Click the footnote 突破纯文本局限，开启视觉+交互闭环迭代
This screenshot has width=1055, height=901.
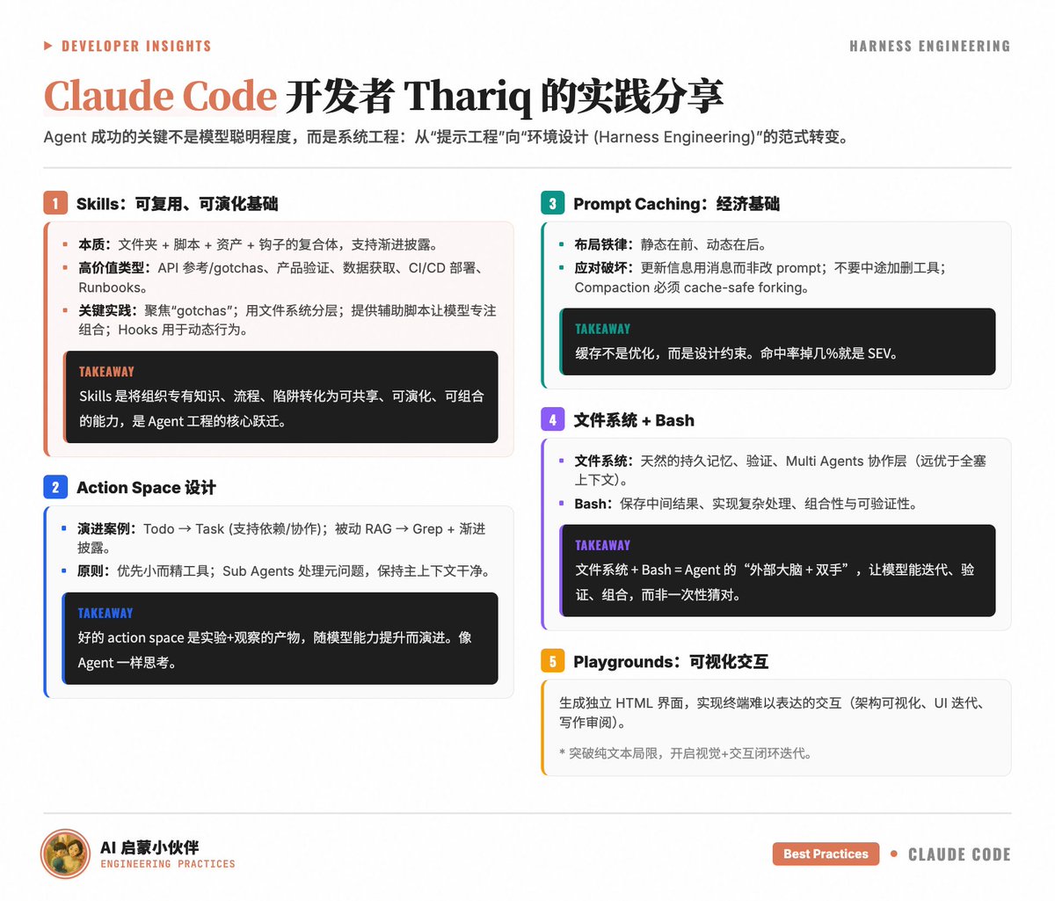(686, 753)
